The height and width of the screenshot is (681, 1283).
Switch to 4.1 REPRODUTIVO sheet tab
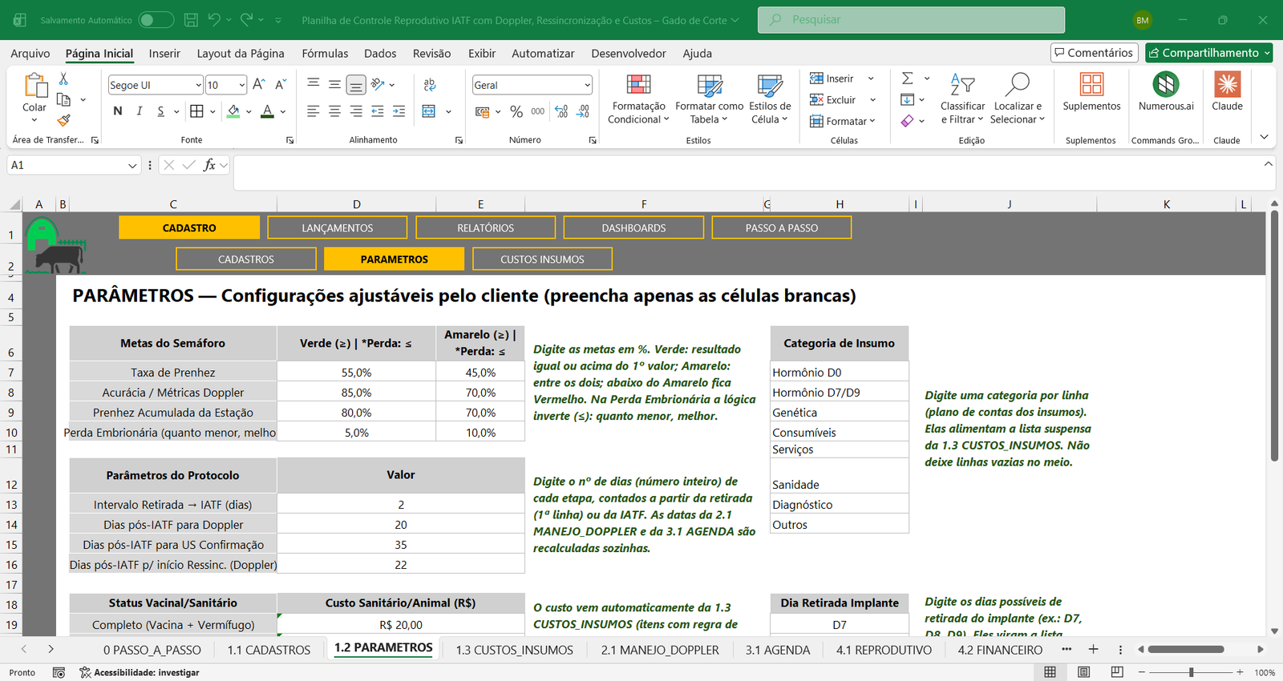pyautogui.click(x=884, y=650)
